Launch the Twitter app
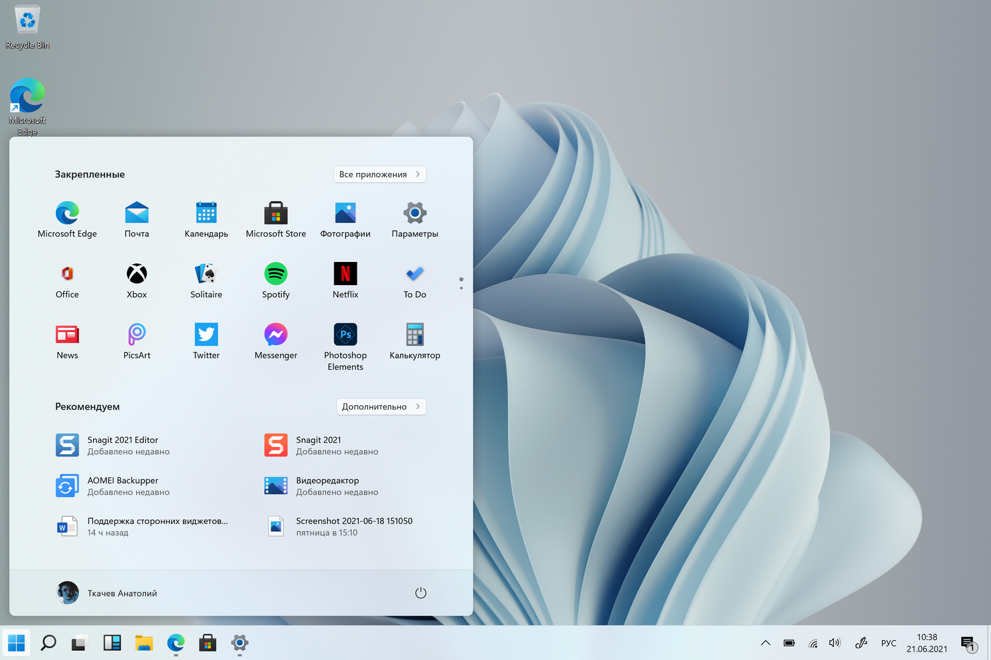 (206, 341)
